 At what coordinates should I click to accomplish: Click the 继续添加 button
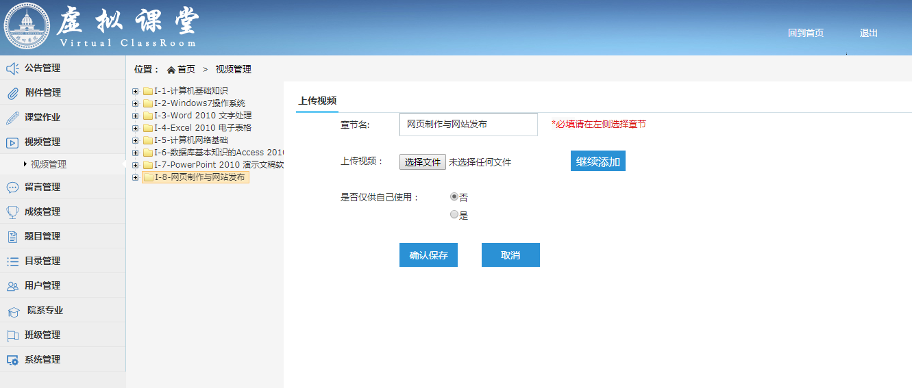point(597,161)
